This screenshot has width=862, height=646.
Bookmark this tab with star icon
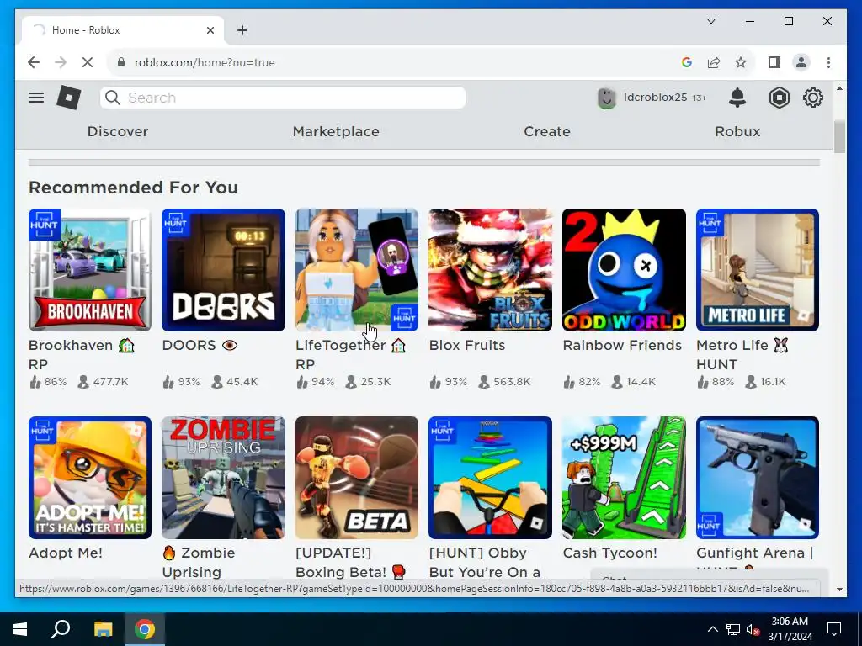click(x=741, y=62)
